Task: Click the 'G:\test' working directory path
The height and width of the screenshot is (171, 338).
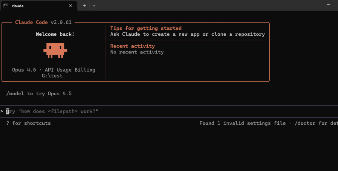Action: click(52, 76)
